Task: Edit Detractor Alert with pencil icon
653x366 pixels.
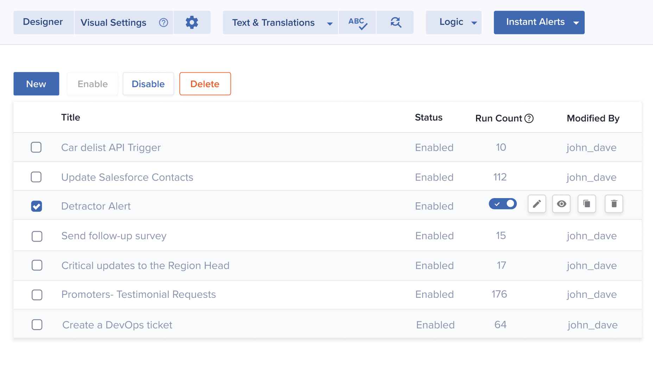Action: coord(537,204)
